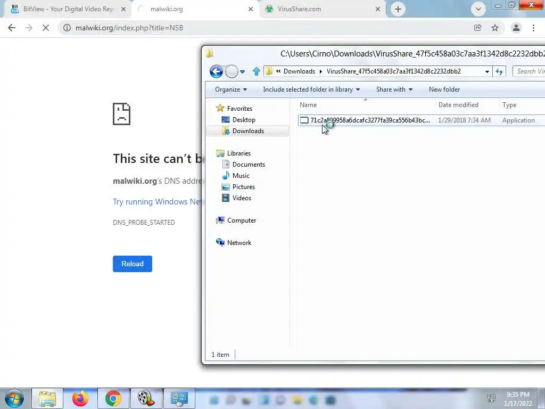
Task: Refresh the Explorer folder view
Action: click(499, 72)
